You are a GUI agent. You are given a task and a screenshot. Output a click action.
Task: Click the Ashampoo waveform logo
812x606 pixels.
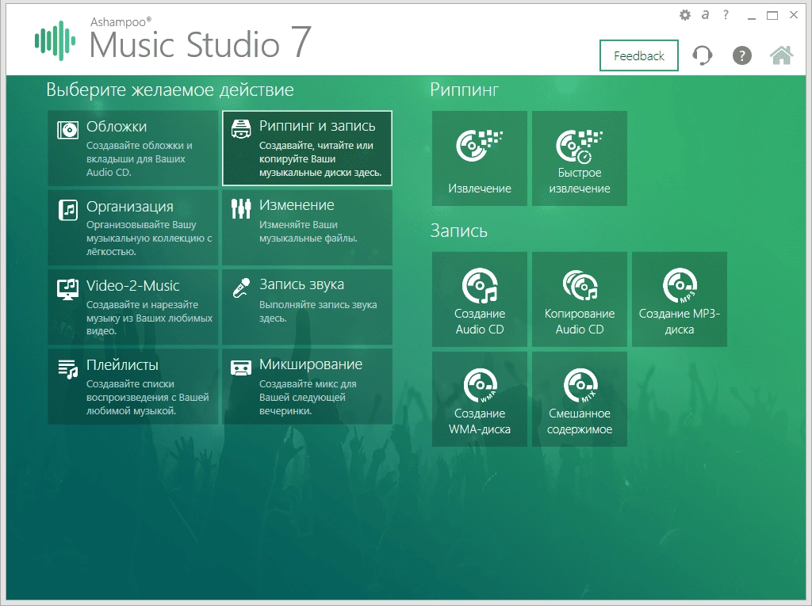55,40
